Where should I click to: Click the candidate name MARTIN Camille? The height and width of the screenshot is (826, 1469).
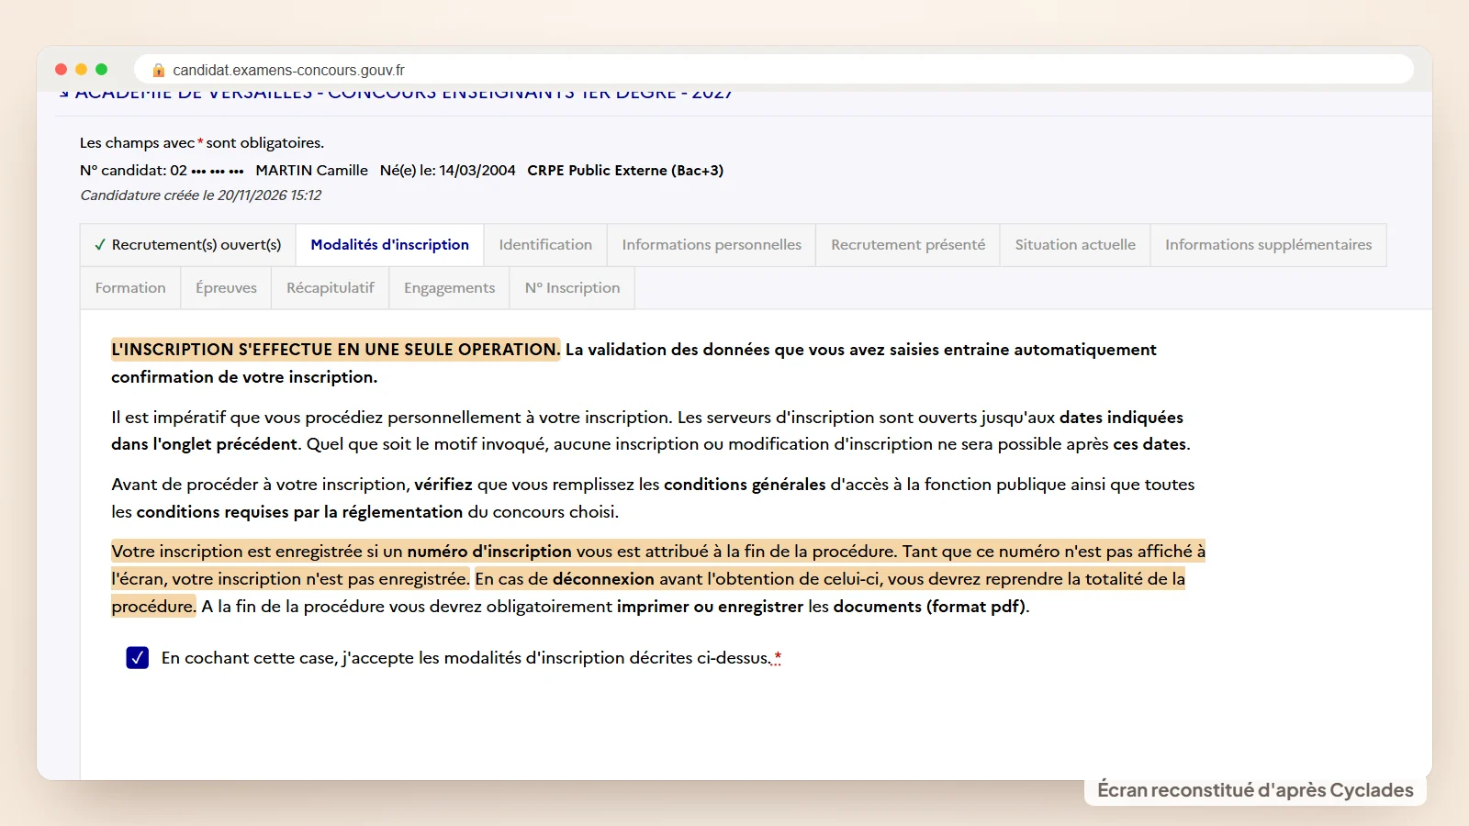click(x=311, y=171)
